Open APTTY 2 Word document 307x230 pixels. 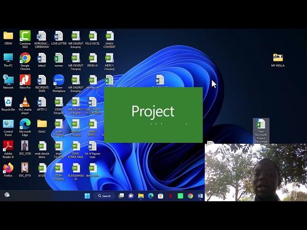42,104
